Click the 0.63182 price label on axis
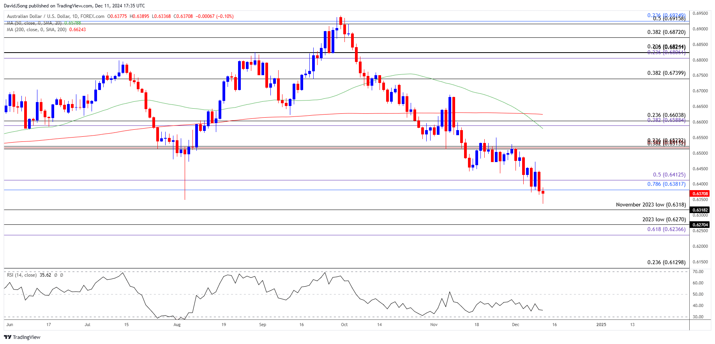 pos(699,210)
